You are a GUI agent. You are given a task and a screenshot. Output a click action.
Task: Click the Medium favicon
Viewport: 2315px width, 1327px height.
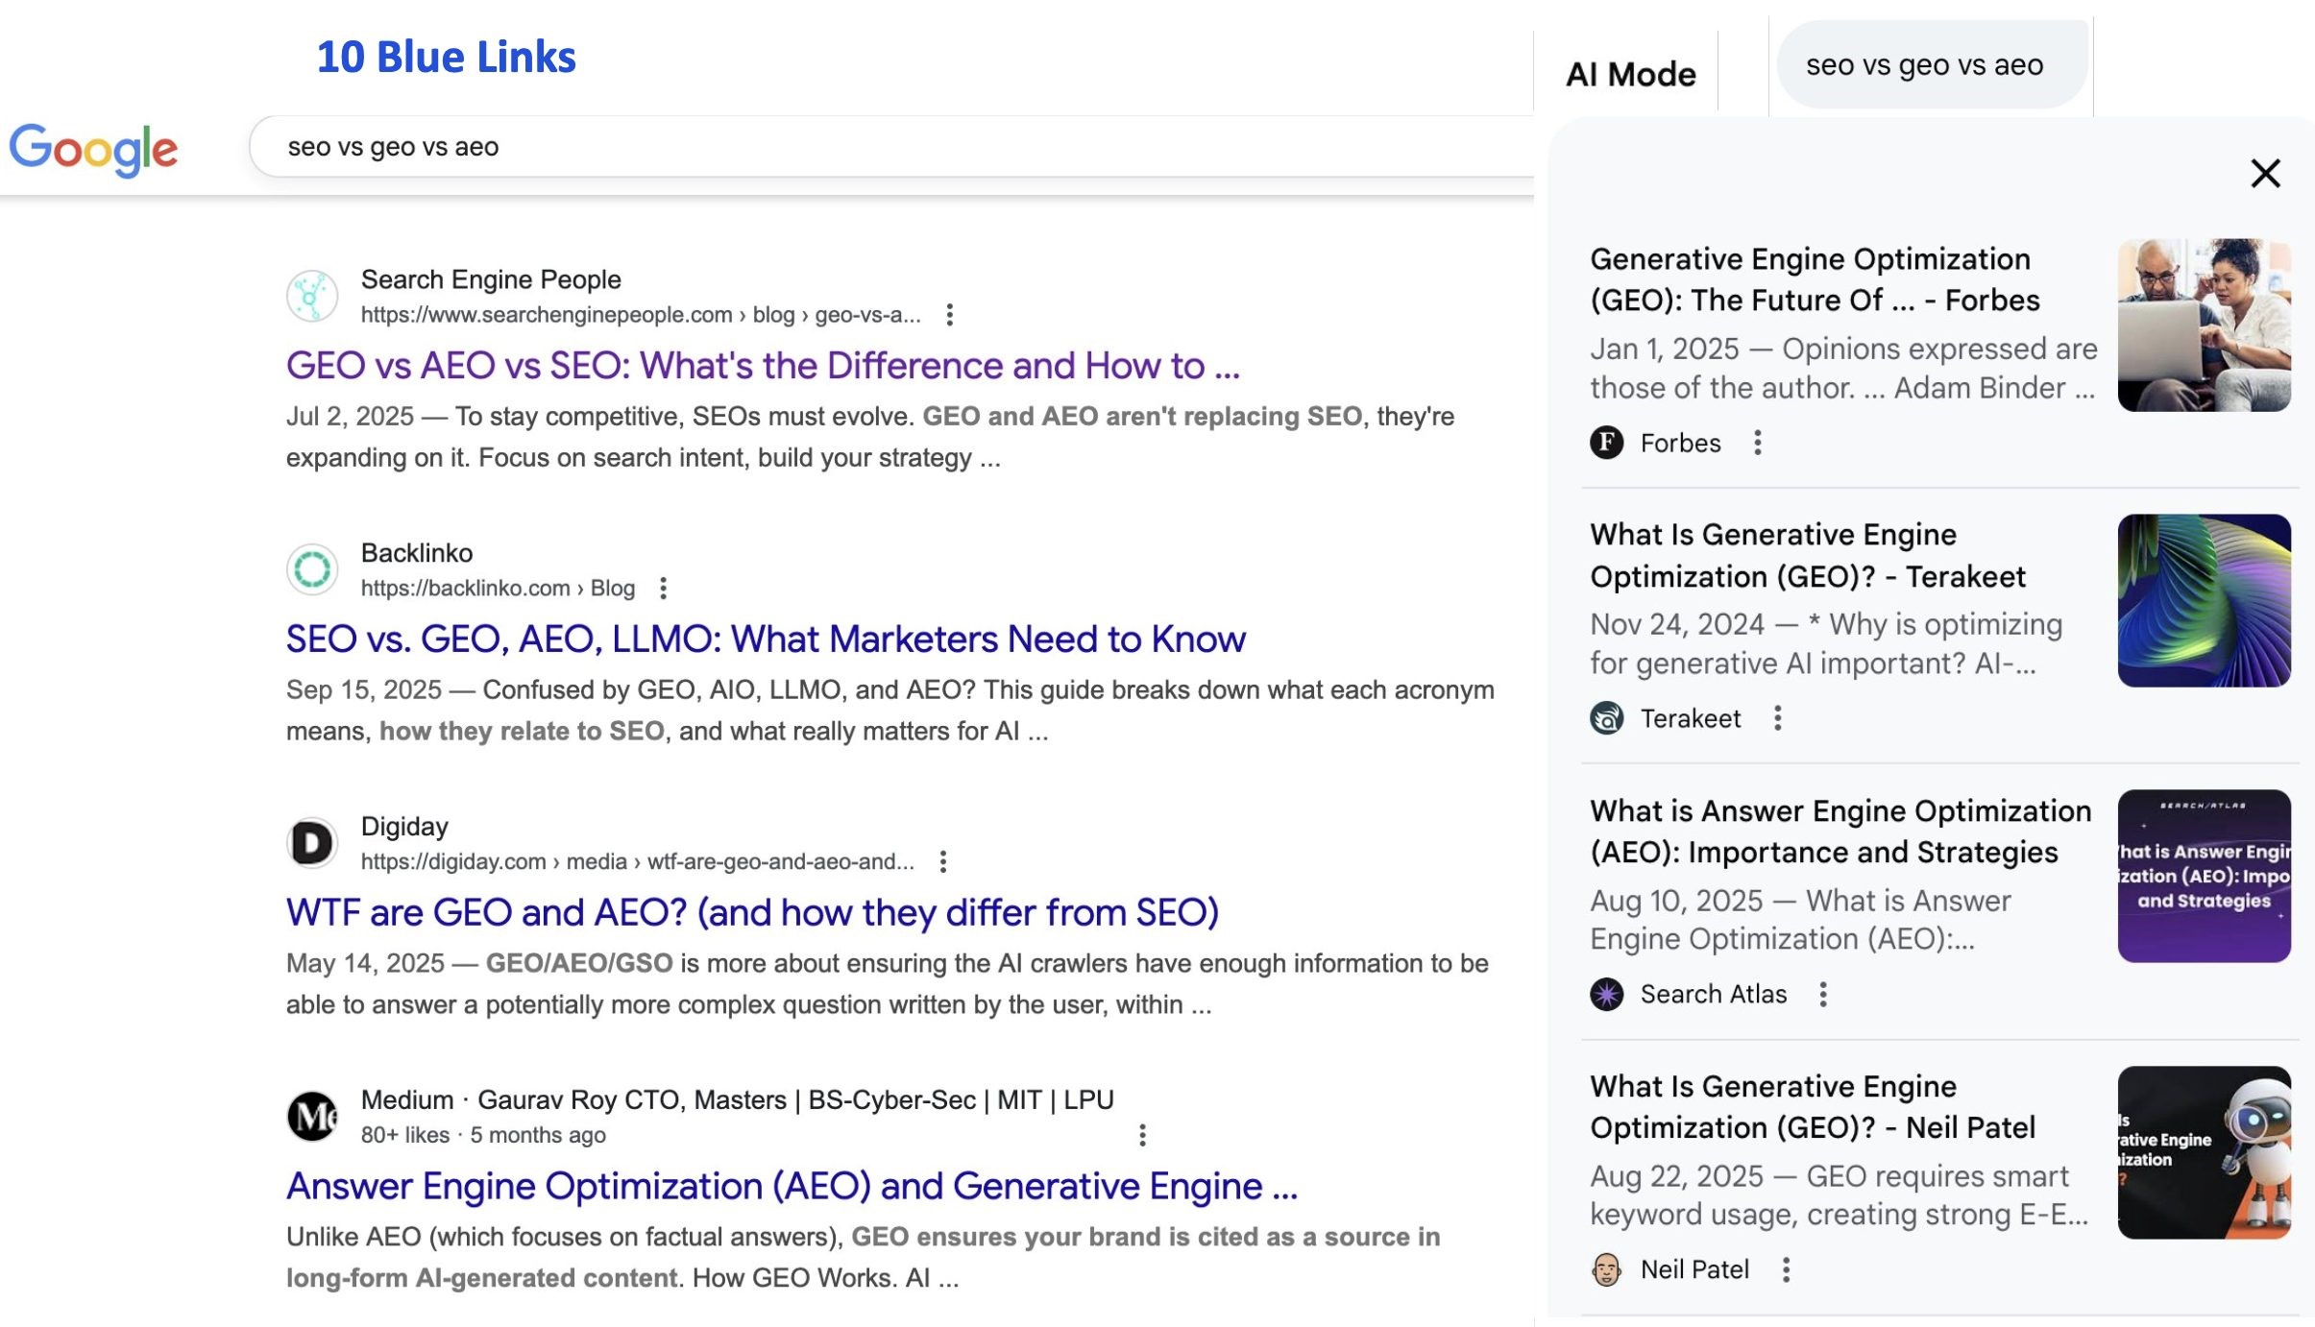coord(312,1115)
